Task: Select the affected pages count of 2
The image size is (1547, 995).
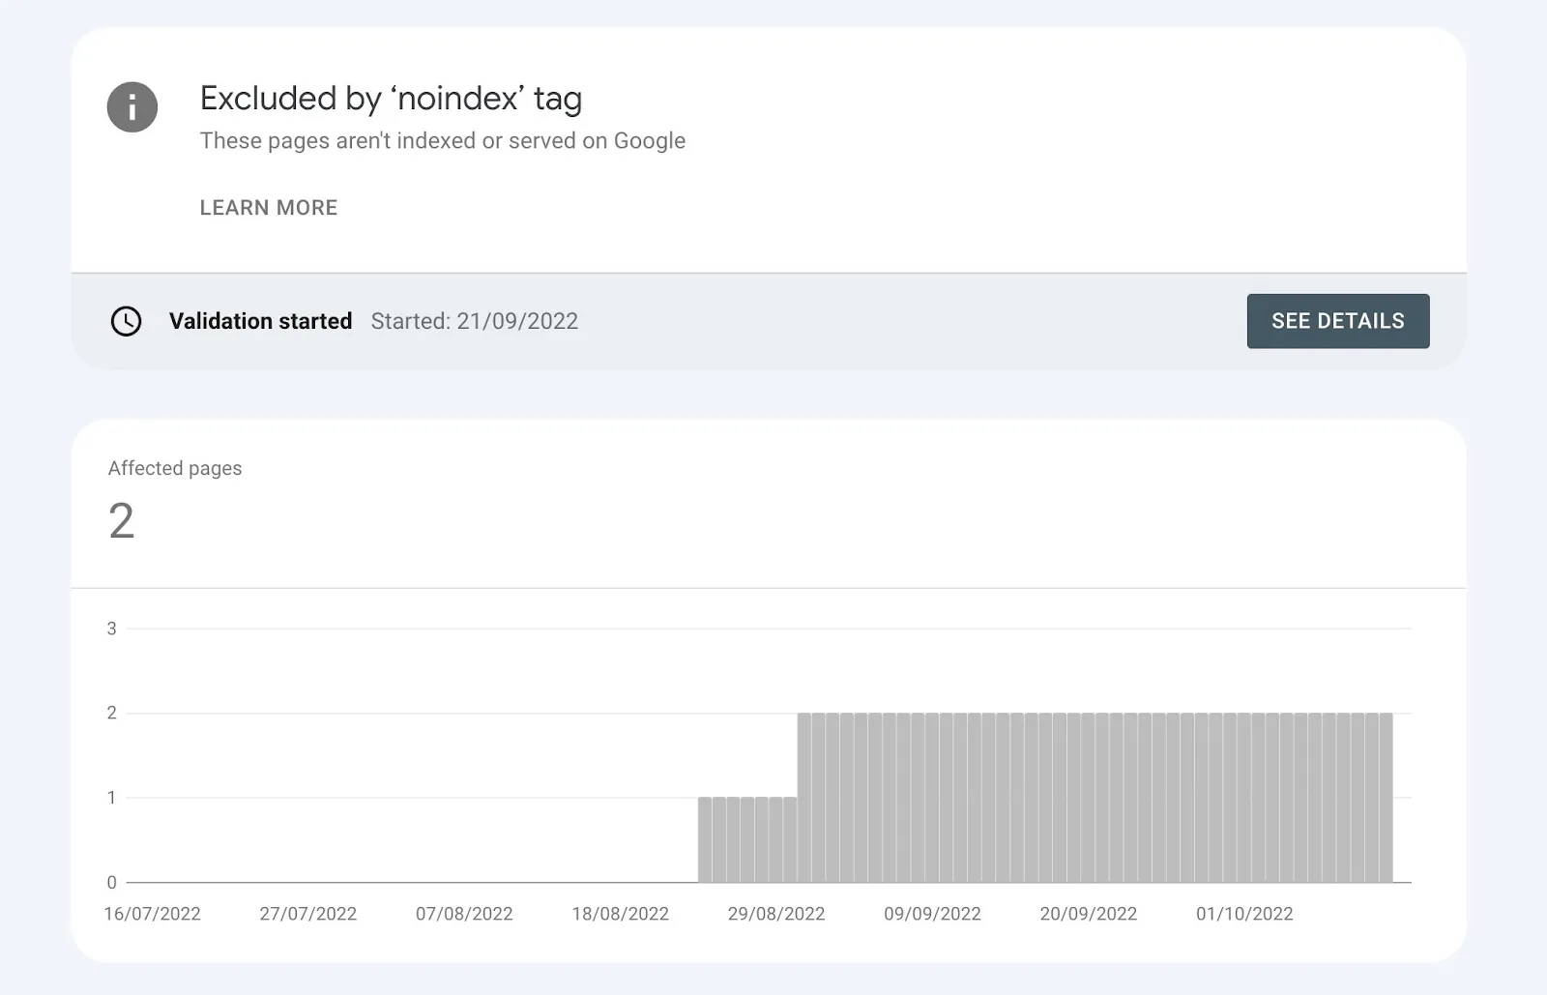Action: [x=120, y=521]
